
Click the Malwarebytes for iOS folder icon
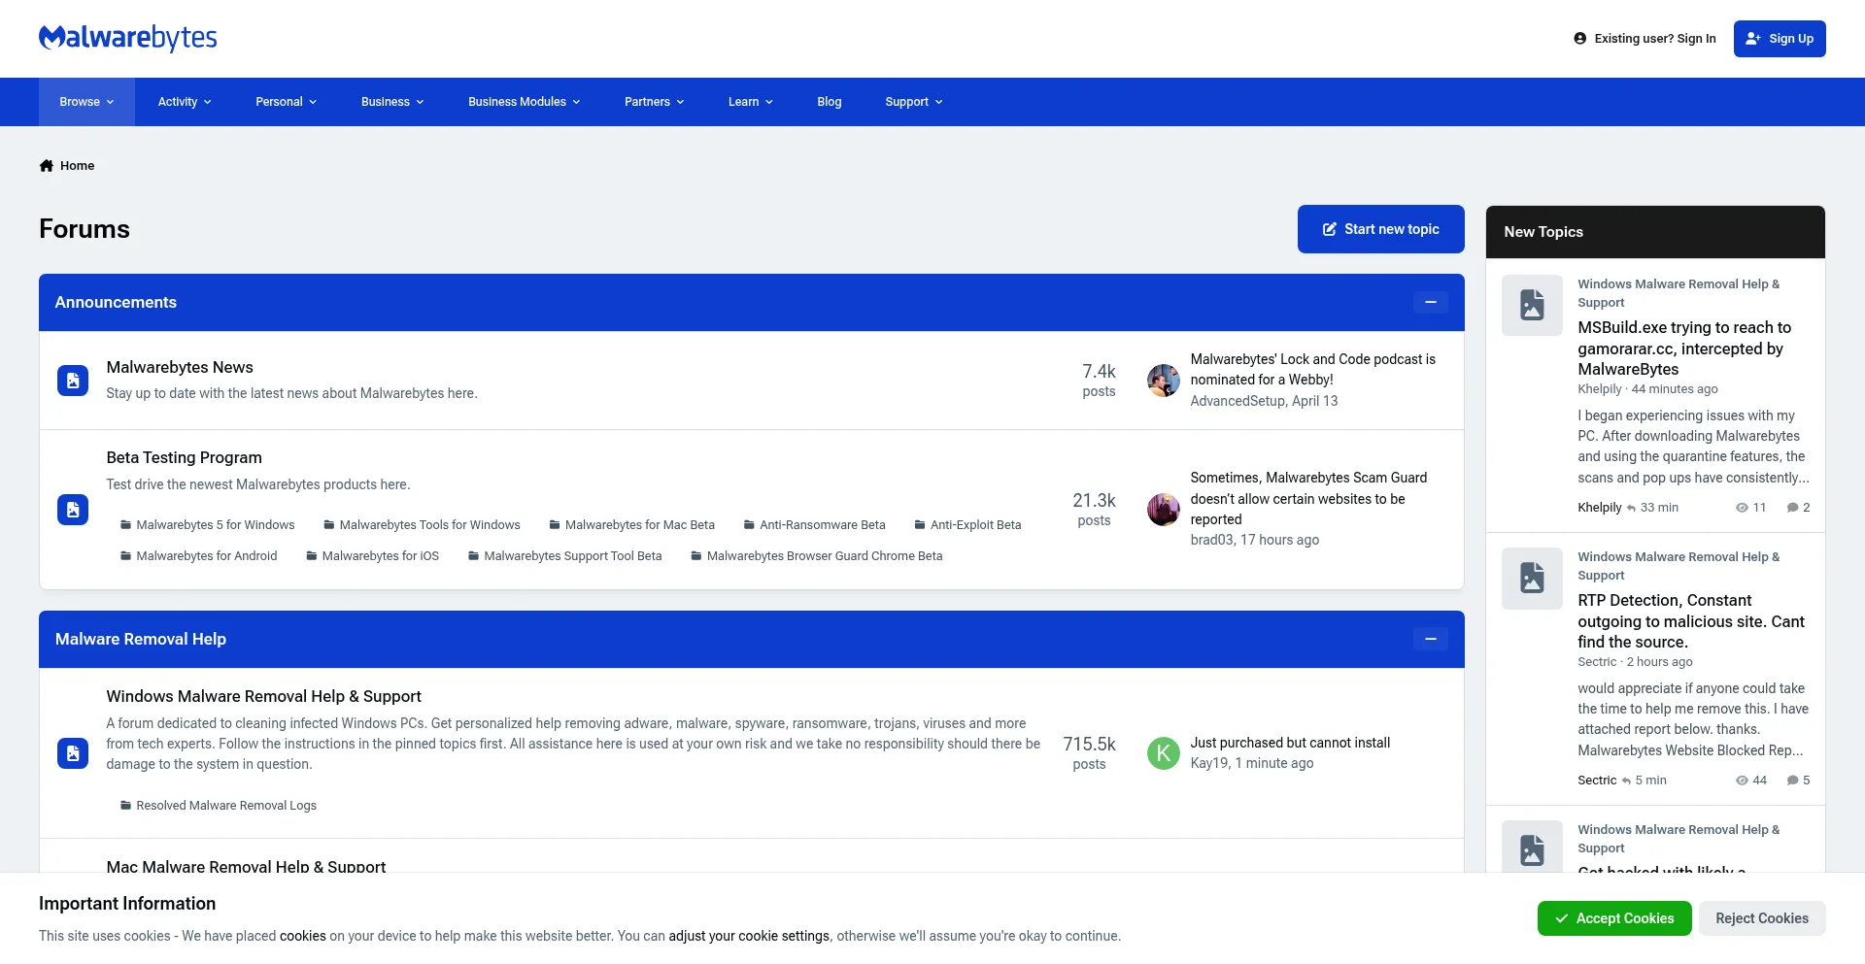click(312, 556)
